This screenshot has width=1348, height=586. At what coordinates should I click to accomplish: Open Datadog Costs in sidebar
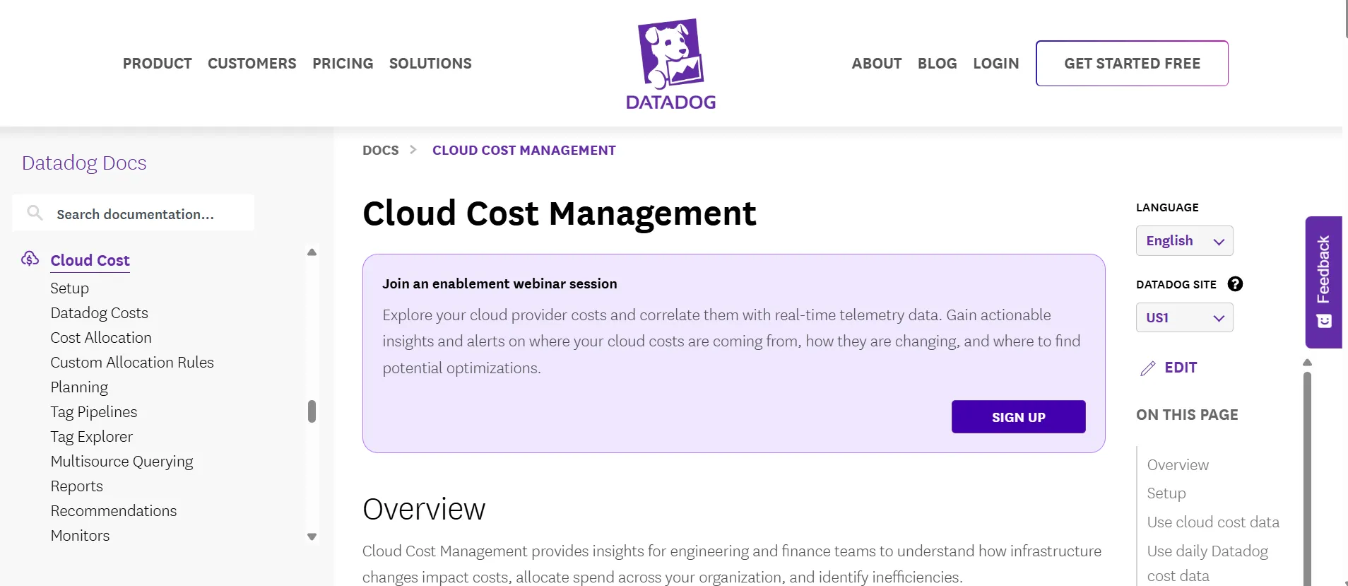click(x=99, y=313)
